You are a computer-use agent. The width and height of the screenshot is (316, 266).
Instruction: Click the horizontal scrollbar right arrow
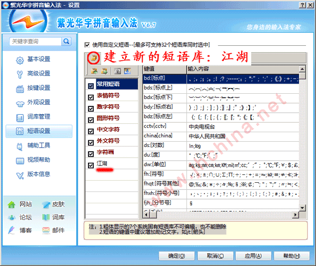295,215
